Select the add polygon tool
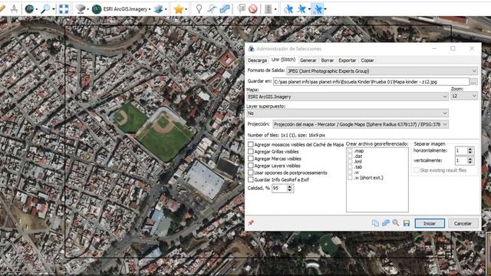The image size is (491, 276). (x=225, y=9)
